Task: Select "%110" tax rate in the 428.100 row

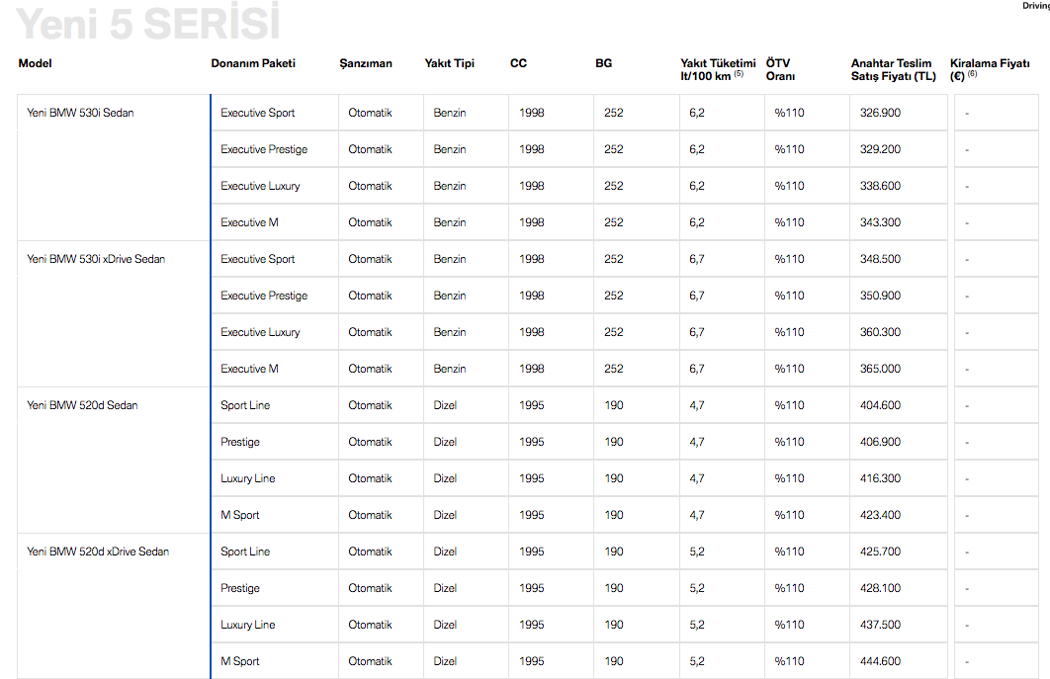Action: click(790, 588)
